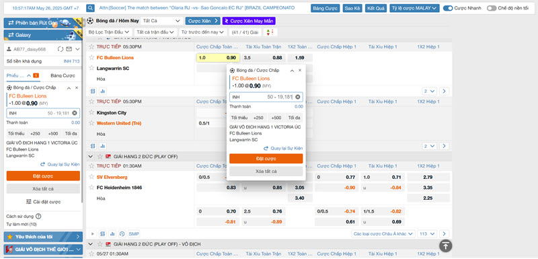Open the Tất Cả sport filter dropdown
Screen dimensions: 538x259
pos(161,21)
